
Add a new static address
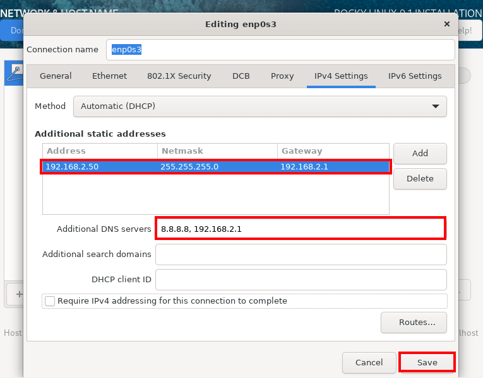tap(420, 153)
